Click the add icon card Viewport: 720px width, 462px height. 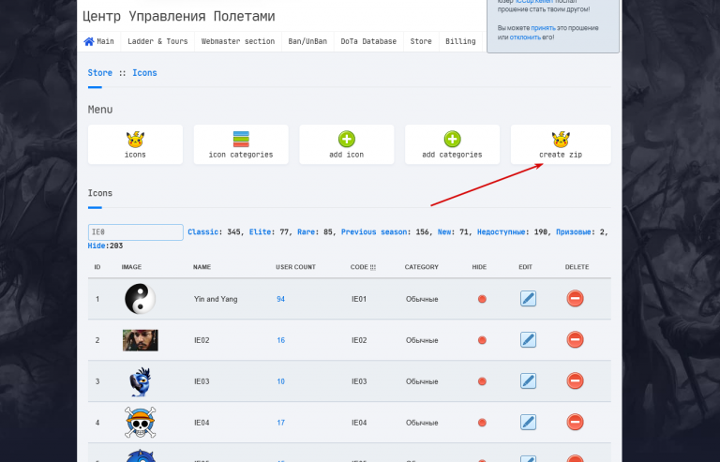click(346, 144)
